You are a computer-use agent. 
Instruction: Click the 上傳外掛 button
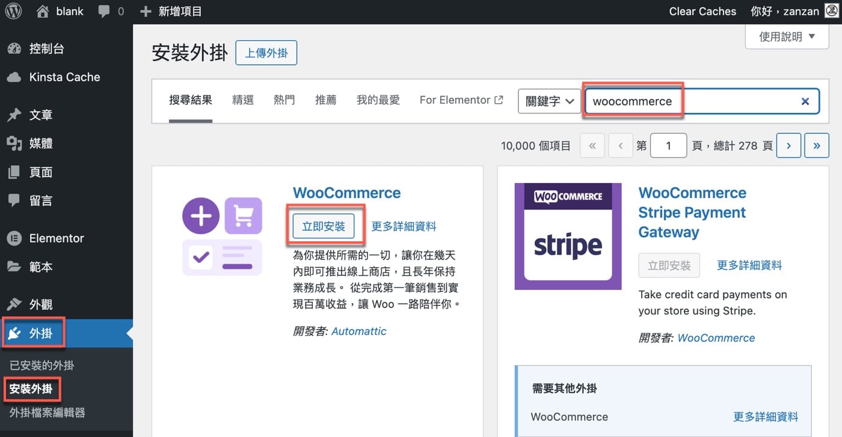266,53
